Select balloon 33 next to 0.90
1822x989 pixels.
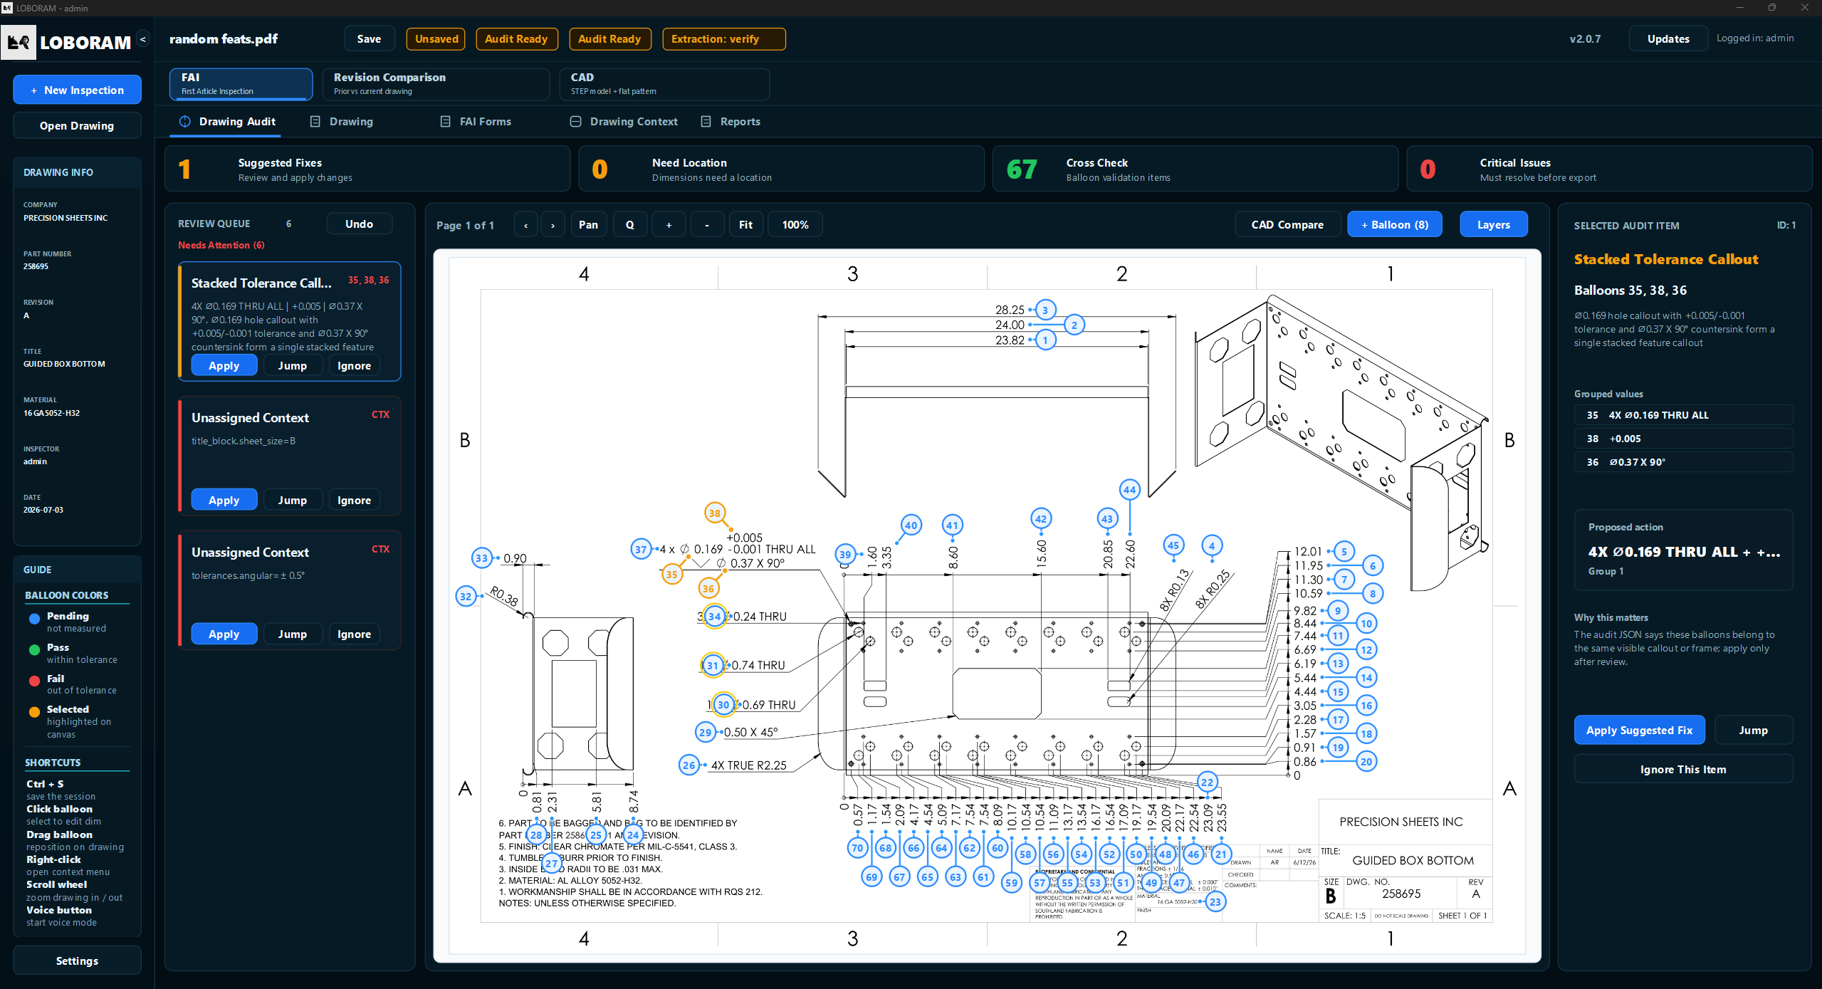481,558
